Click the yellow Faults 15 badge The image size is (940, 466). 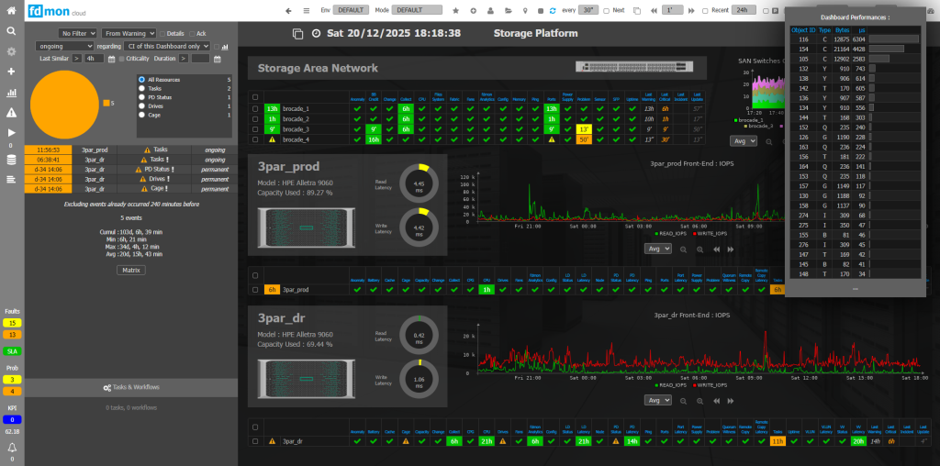coord(12,324)
